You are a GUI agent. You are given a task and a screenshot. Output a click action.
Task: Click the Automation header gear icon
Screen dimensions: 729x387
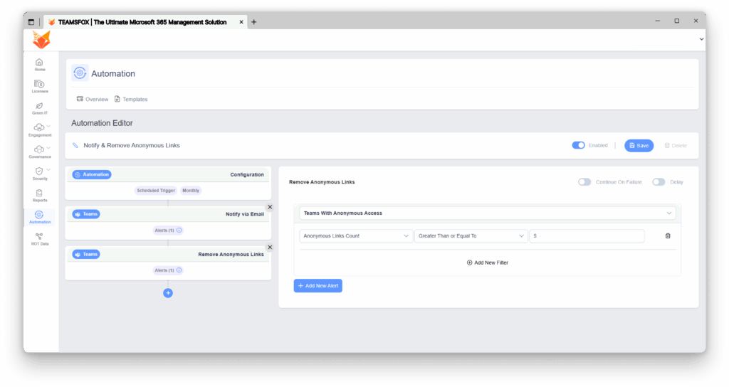click(80, 73)
